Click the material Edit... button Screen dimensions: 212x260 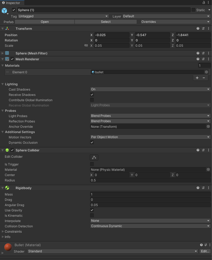pos(205,251)
